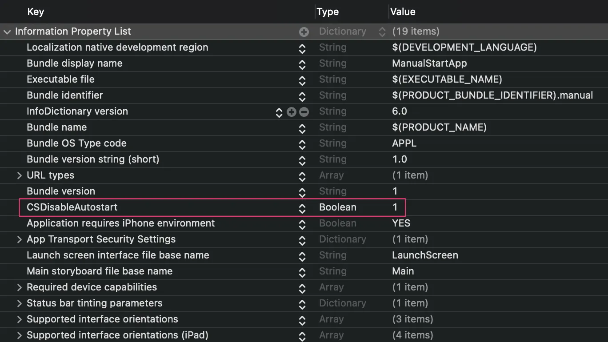Click the minus icon on InfoDictionary version row
This screenshot has width=608, height=342.
(304, 112)
